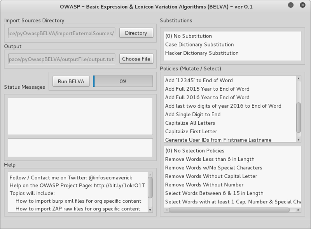
Task: Click the Choose File button
Action: pyautogui.click(x=136, y=59)
